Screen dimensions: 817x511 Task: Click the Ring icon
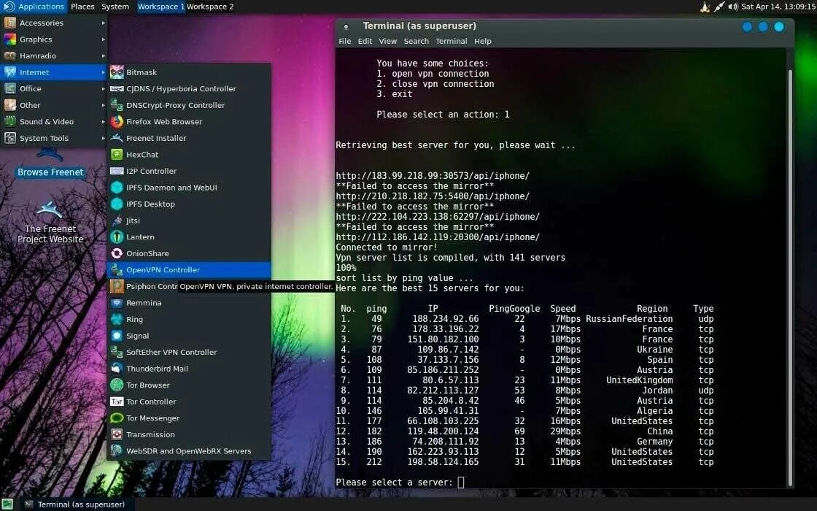point(117,319)
